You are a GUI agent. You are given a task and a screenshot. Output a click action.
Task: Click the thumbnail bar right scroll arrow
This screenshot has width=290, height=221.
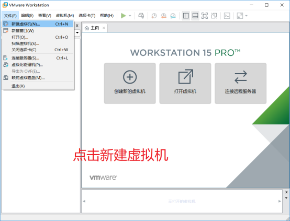[280, 201]
